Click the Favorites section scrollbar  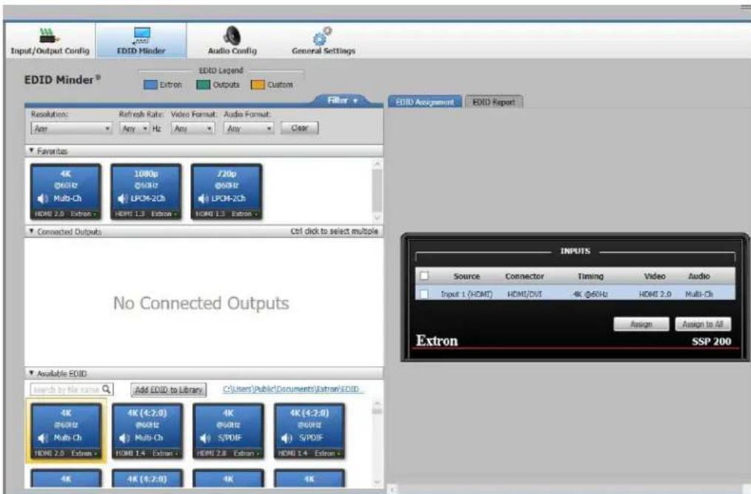(x=377, y=191)
